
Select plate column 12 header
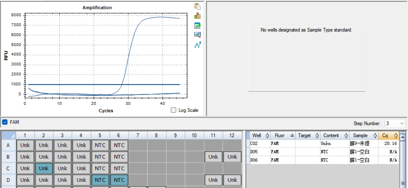[232, 135]
